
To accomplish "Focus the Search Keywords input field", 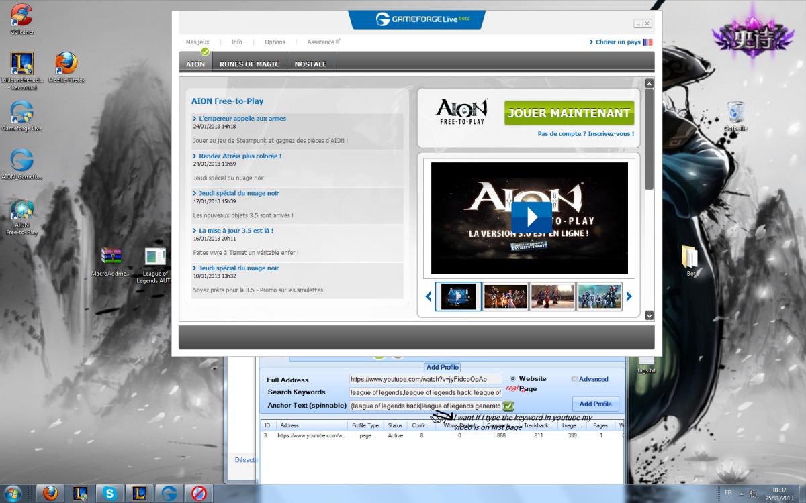I will 425,392.
